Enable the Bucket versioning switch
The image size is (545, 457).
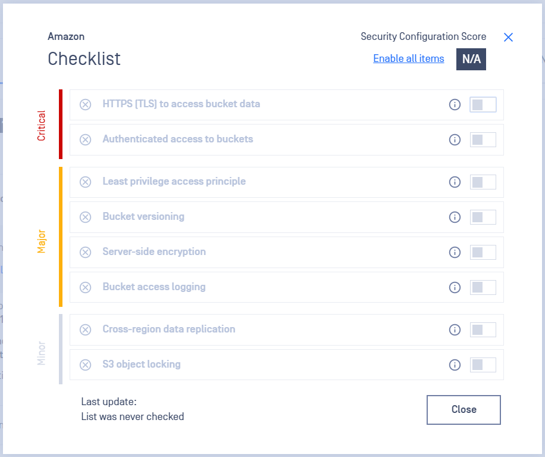click(483, 217)
